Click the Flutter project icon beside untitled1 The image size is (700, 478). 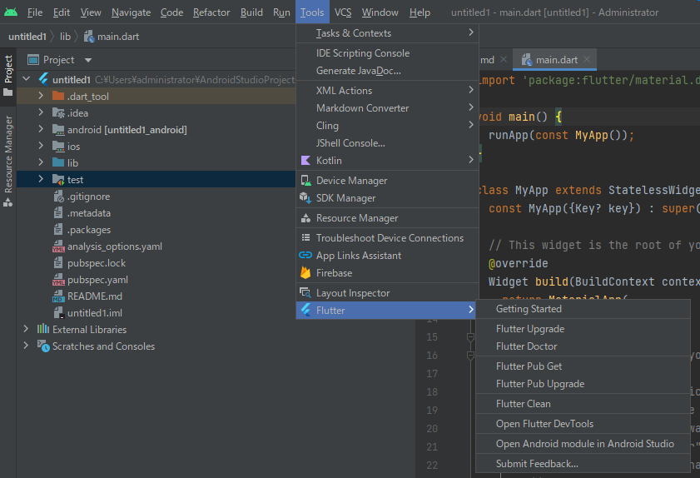click(43, 79)
